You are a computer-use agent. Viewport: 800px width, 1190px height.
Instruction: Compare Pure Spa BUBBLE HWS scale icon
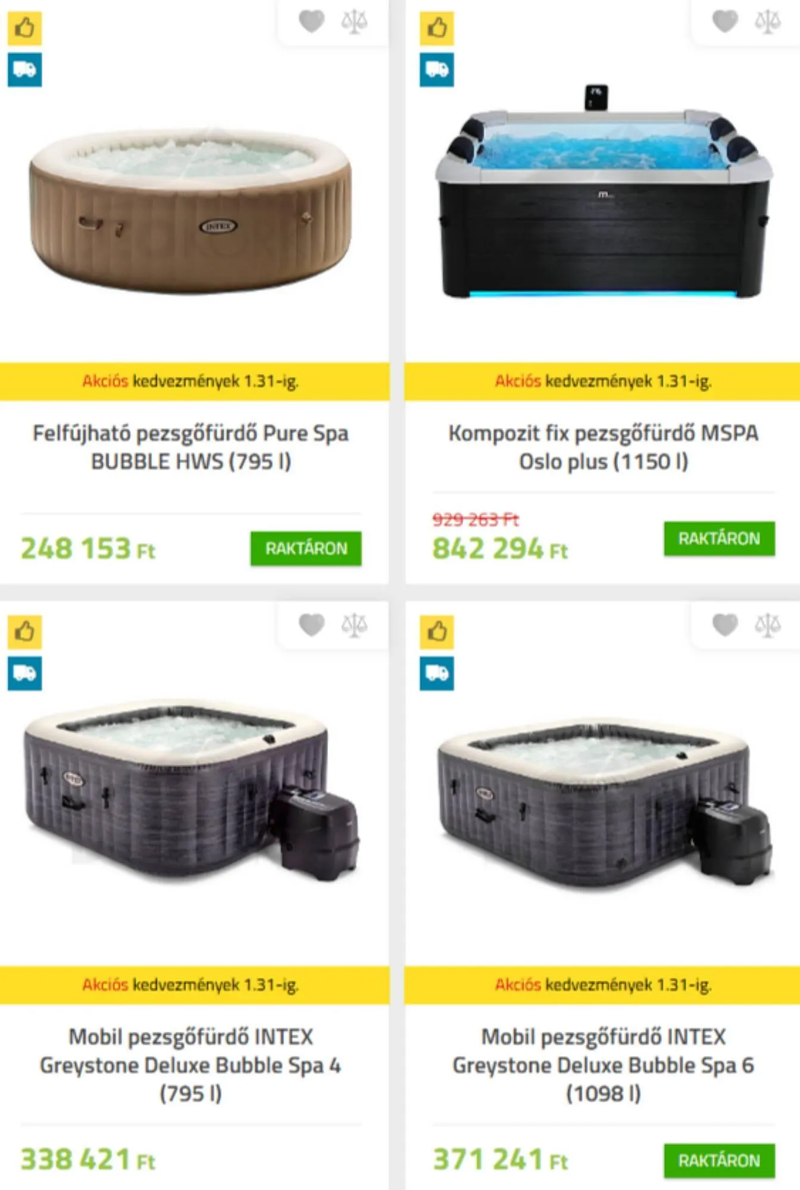(x=354, y=21)
